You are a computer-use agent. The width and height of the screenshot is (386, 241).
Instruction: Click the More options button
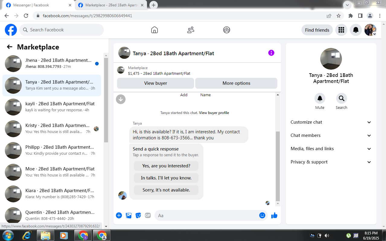click(x=236, y=83)
